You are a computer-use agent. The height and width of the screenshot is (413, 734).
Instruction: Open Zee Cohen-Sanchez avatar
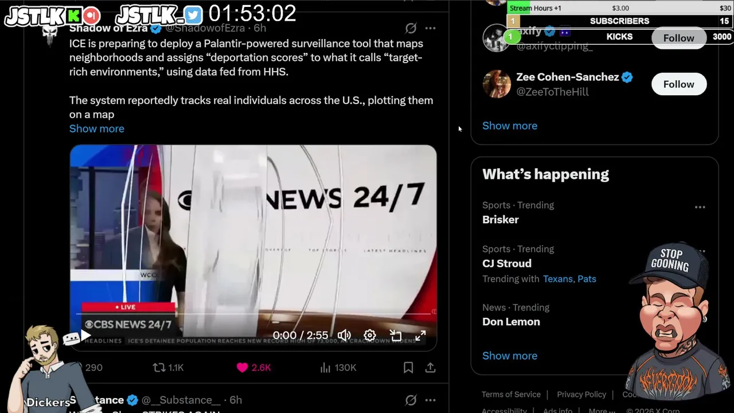point(497,84)
